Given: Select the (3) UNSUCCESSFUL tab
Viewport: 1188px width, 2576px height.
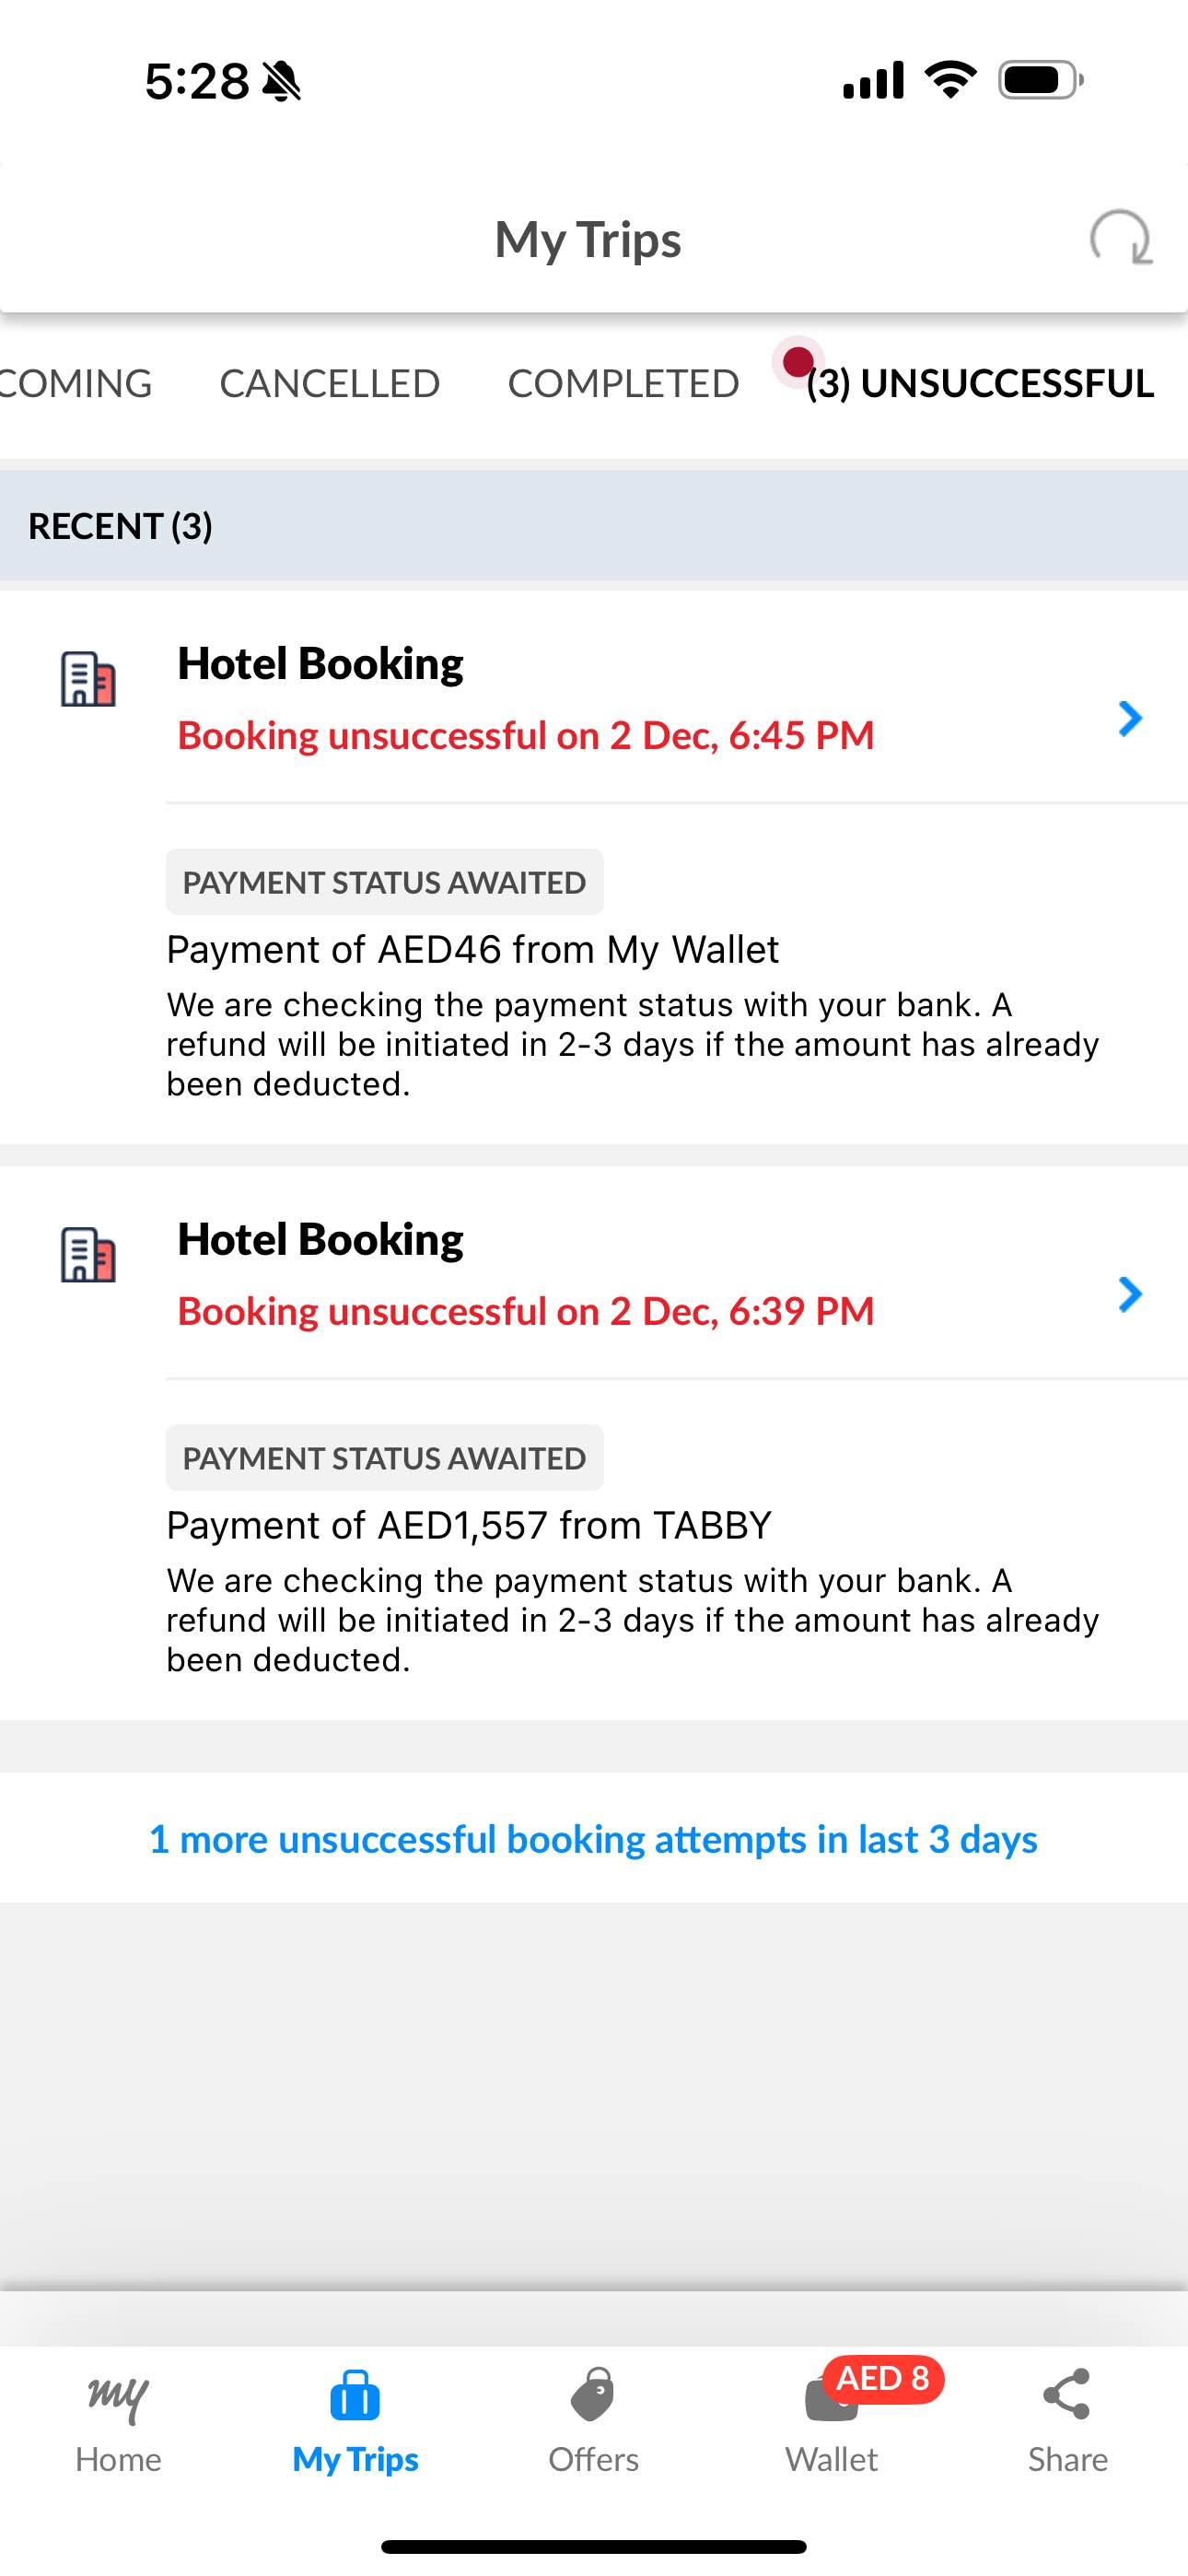Looking at the screenshot, I should (980, 384).
